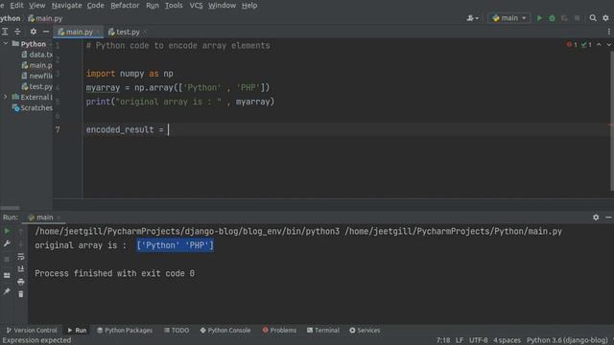Open the main run configuration dropdown
Image resolution: width=614 pixels, height=345 pixels.
509,18
